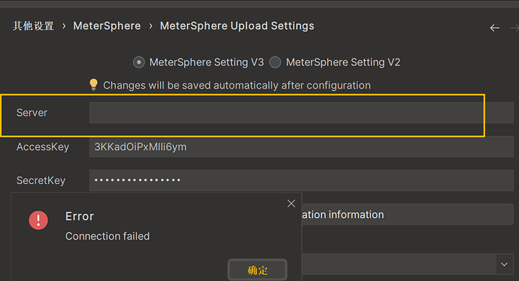Click into the AccessKey field
The width and height of the screenshot is (519, 281).
(301, 147)
